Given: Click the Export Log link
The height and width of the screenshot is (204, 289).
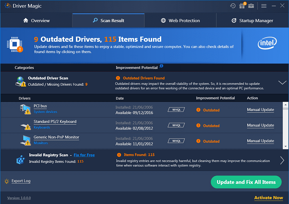Looking at the screenshot, I should tap(21, 181).
